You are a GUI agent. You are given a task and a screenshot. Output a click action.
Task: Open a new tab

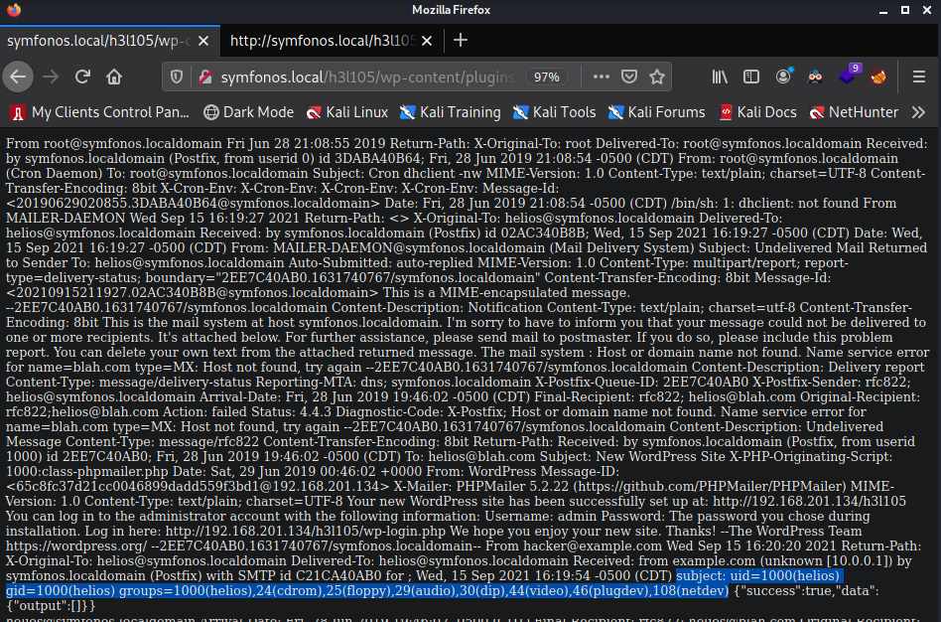pos(461,41)
